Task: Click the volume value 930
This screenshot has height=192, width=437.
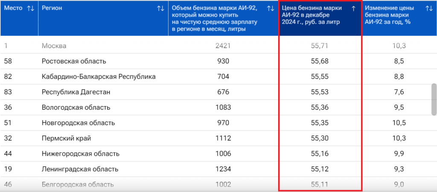Action: [223, 61]
